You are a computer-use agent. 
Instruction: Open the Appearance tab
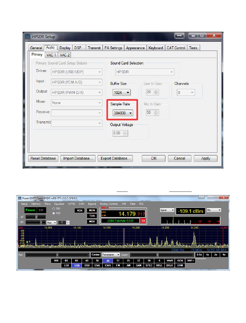click(135, 48)
